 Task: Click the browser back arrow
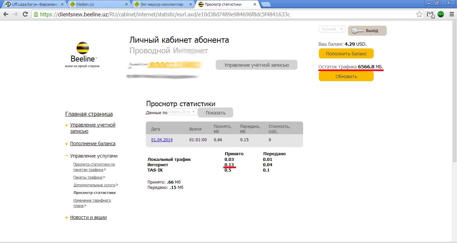point(6,14)
